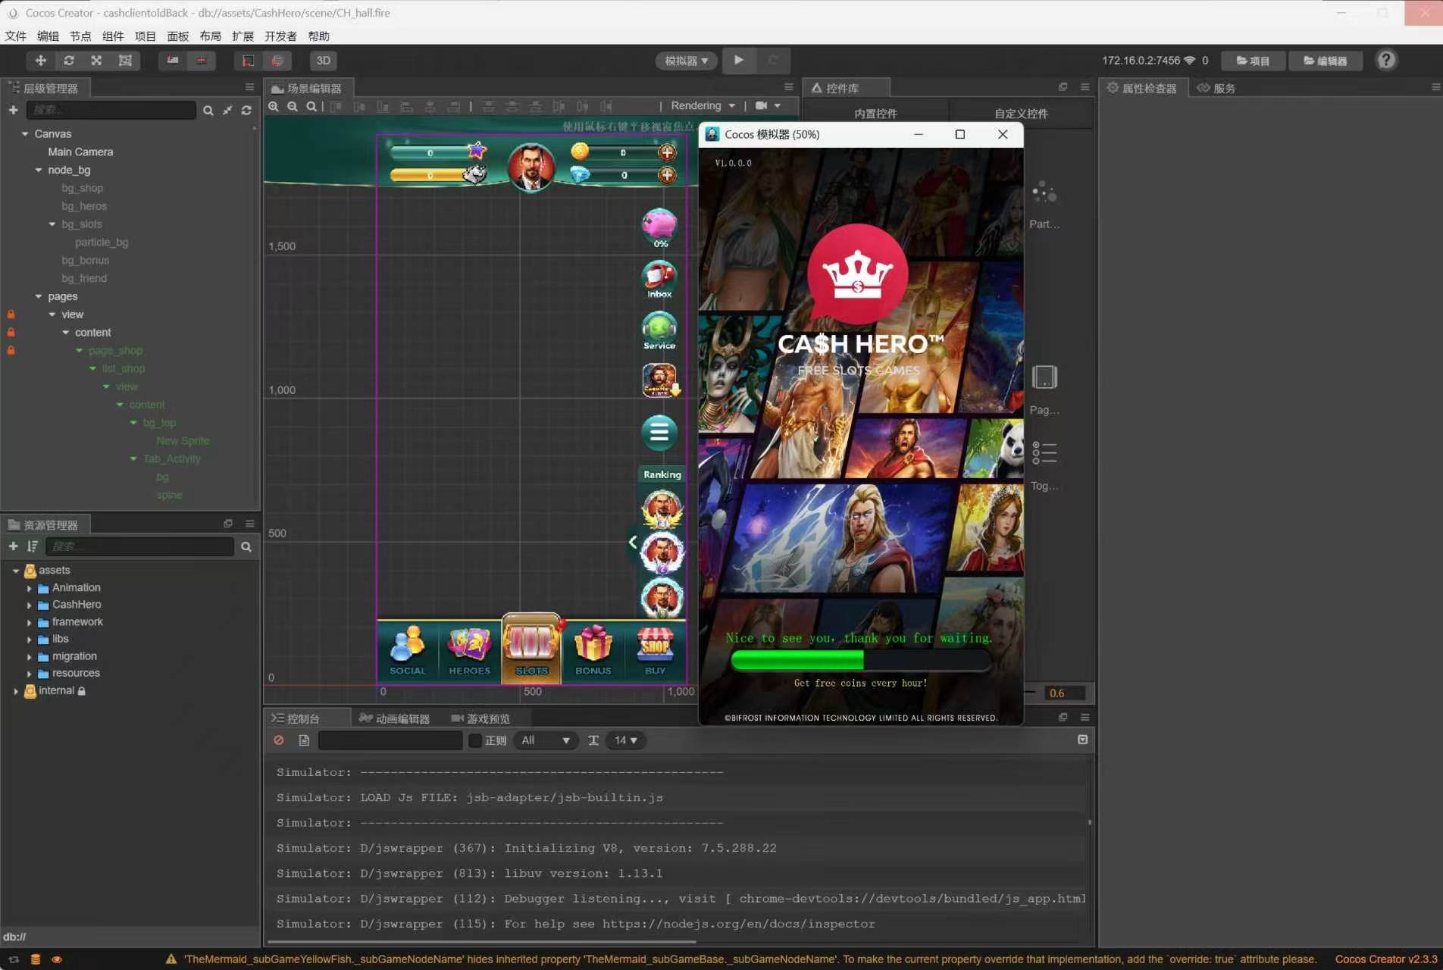Open the scene camera dropdown
This screenshot has height=970, width=1443.
(x=768, y=106)
